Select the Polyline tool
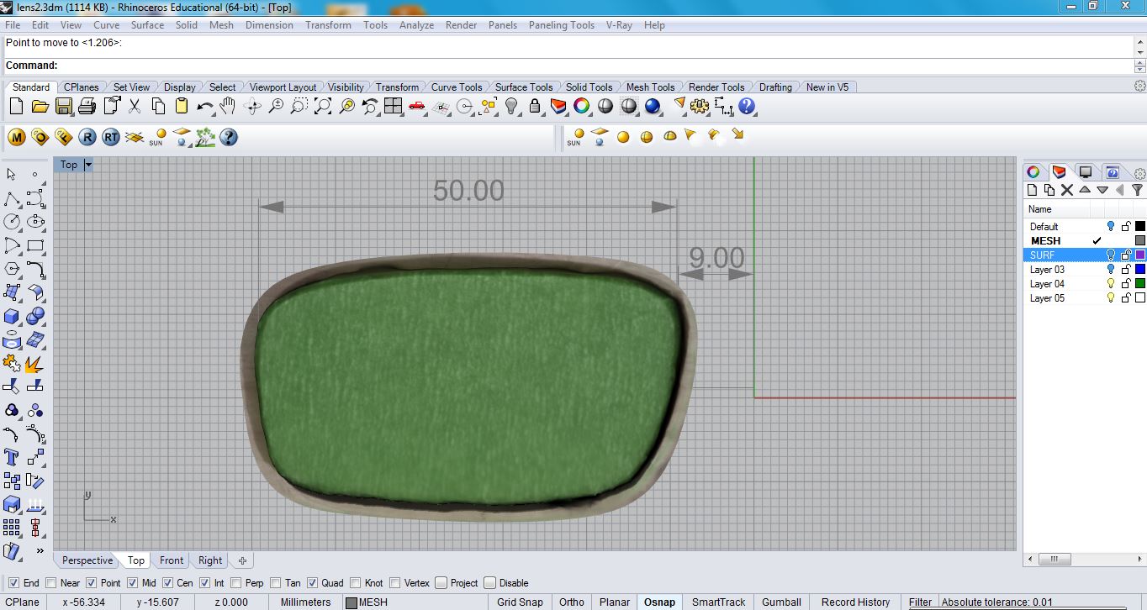This screenshot has width=1147, height=610. [12, 198]
